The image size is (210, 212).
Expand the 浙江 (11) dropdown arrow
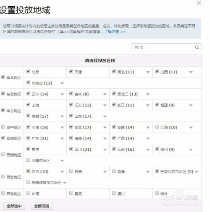pos(148,105)
